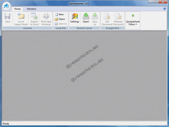169x127 pixels.
Task: Expand the Spreadsheet Filters dropdown
Action: tap(133, 23)
